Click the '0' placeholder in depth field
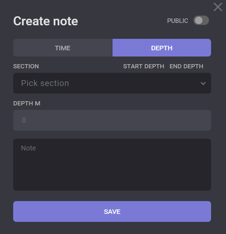 coord(24,120)
